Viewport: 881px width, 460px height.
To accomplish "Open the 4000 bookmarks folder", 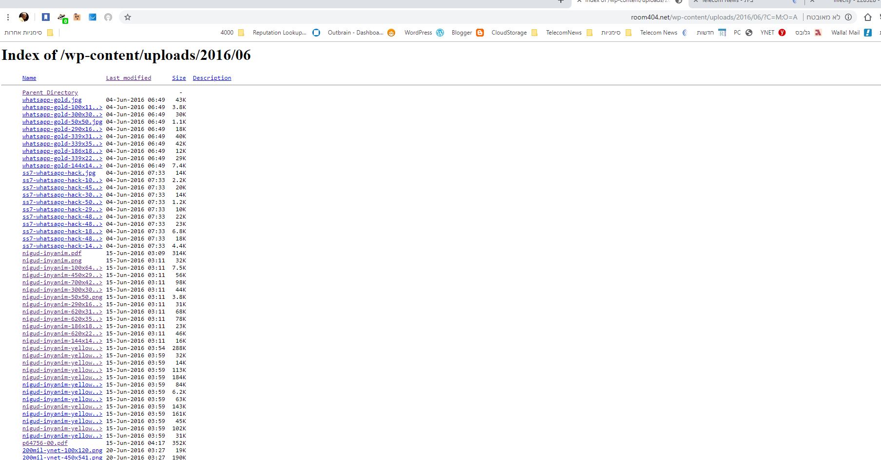I will pyautogui.click(x=232, y=33).
